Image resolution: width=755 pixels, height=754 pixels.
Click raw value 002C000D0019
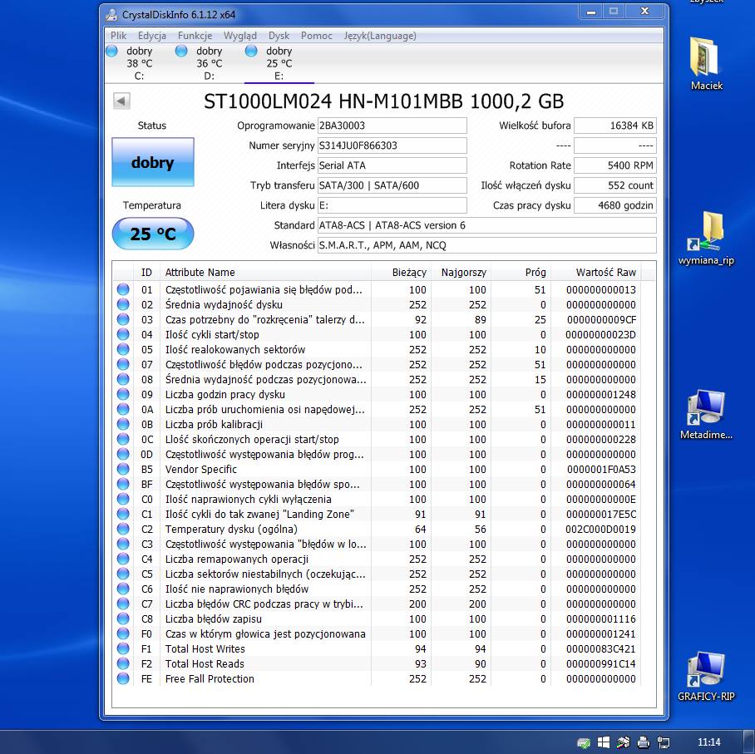pyautogui.click(x=600, y=530)
